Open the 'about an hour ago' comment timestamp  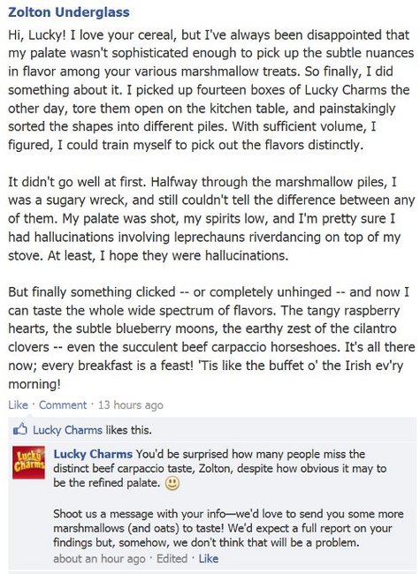99,559
